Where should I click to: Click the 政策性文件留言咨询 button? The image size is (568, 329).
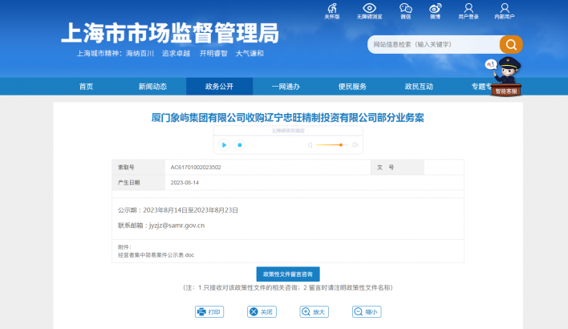(288, 274)
